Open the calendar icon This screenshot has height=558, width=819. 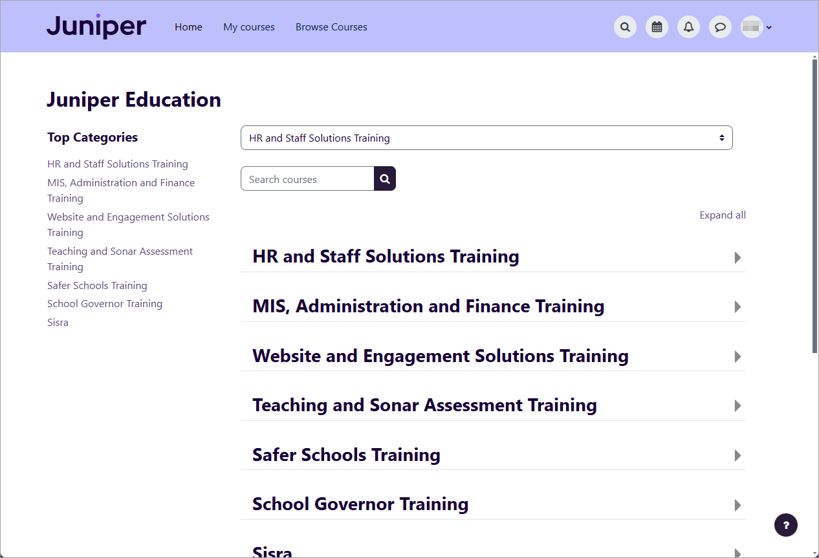[657, 27]
